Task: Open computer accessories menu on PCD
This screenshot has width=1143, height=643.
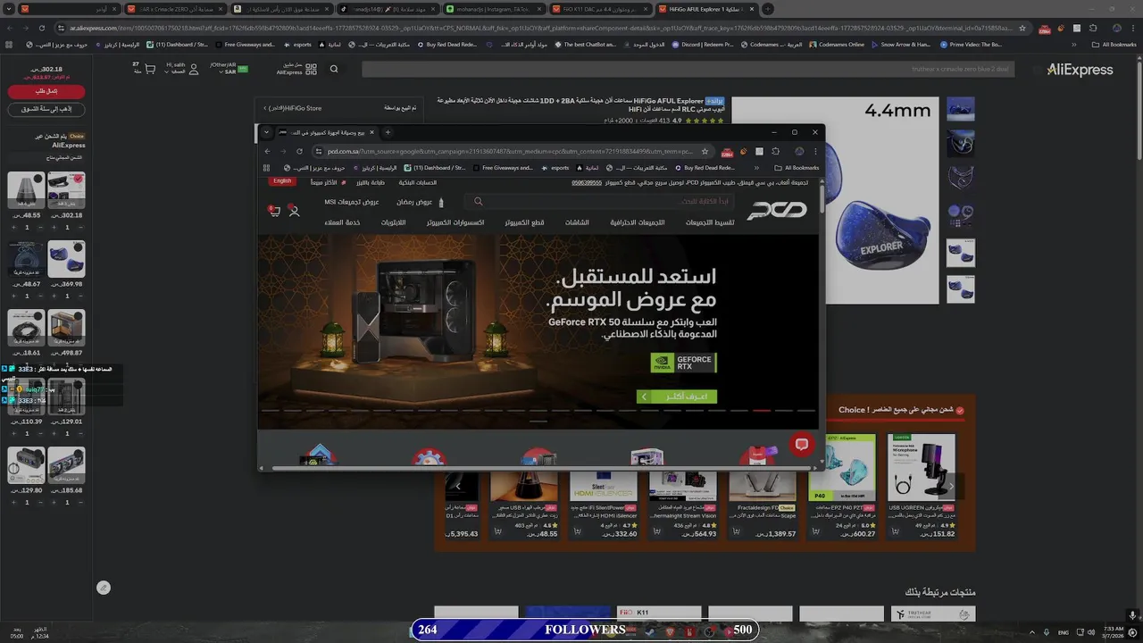Action: pyautogui.click(x=455, y=222)
